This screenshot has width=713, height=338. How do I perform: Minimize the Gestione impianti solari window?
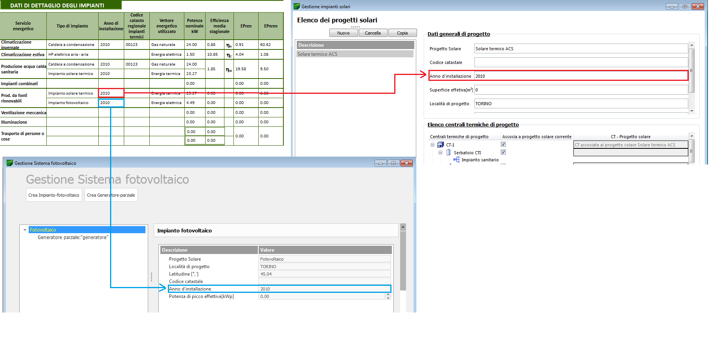[x=672, y=6]
